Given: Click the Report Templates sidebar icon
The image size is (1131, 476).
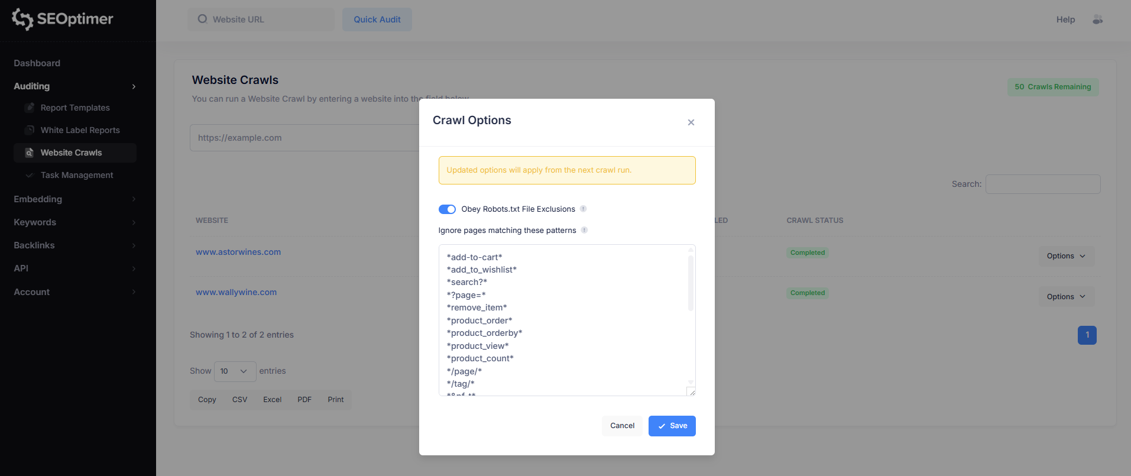Looking at the screenshot, I should point(30,108).
